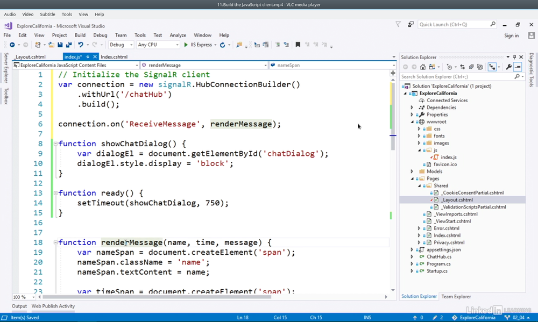Image resolution: width=538 pixels, height=322 pixels.
Task: Expand the Models folder node
Action: pyautogui.click(x=412, y=171)
